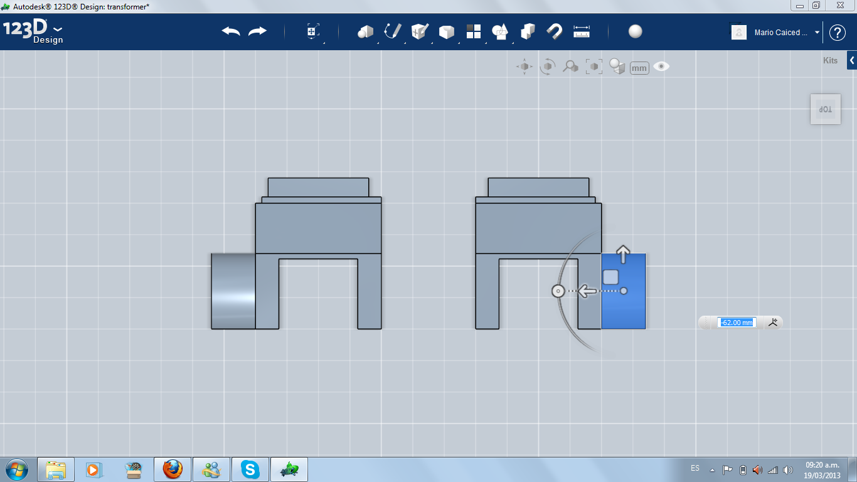Switch to the 123D Design taskbar button
This screenshot has width=857, height=482.
[x=289, y=469]
